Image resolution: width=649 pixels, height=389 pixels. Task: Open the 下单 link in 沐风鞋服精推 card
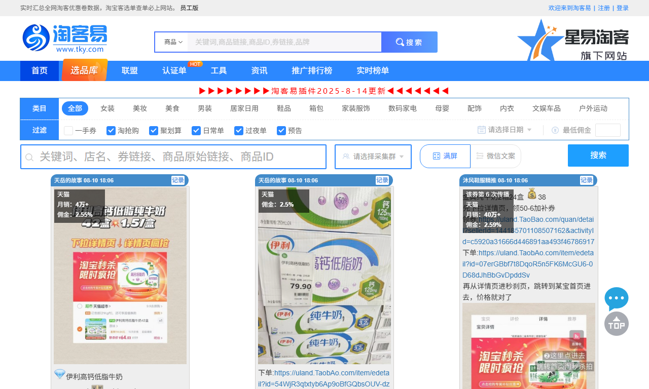(528, 264)
